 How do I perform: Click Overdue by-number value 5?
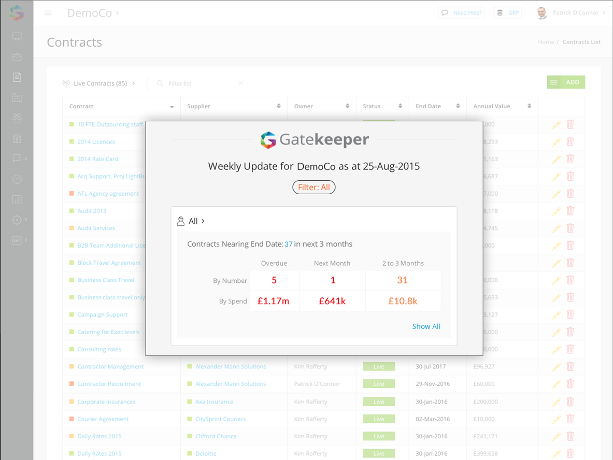tap(274, 280)
